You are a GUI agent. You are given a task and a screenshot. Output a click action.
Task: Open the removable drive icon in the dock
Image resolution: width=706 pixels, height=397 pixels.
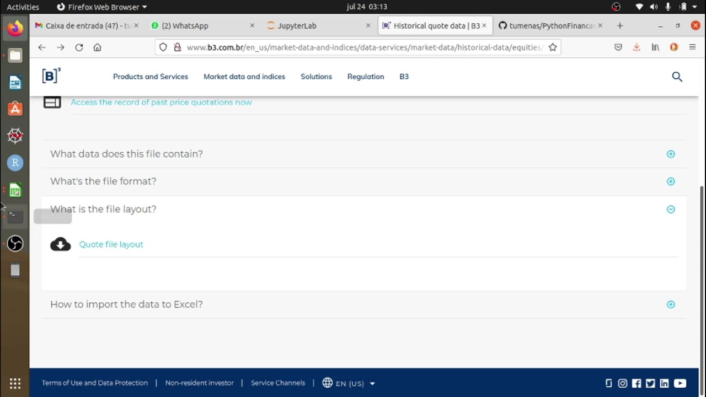(15, 270)
